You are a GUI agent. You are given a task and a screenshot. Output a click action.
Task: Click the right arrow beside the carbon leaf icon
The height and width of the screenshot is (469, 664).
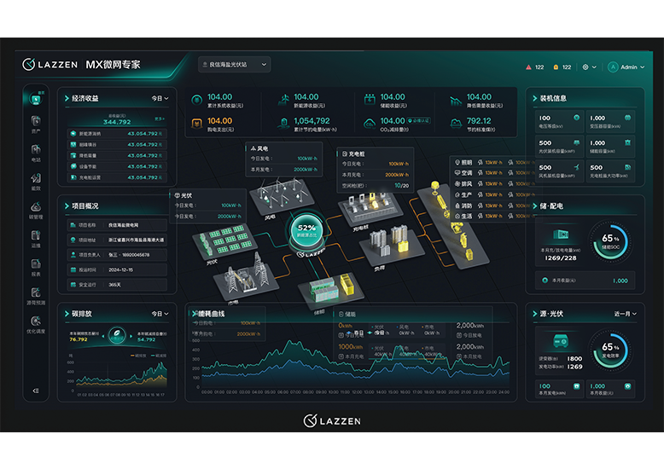(x=131, y=336)
